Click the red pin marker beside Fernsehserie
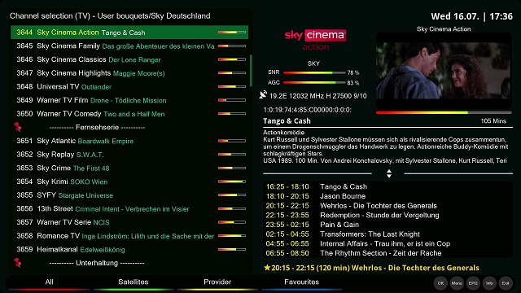 (18, 127)
